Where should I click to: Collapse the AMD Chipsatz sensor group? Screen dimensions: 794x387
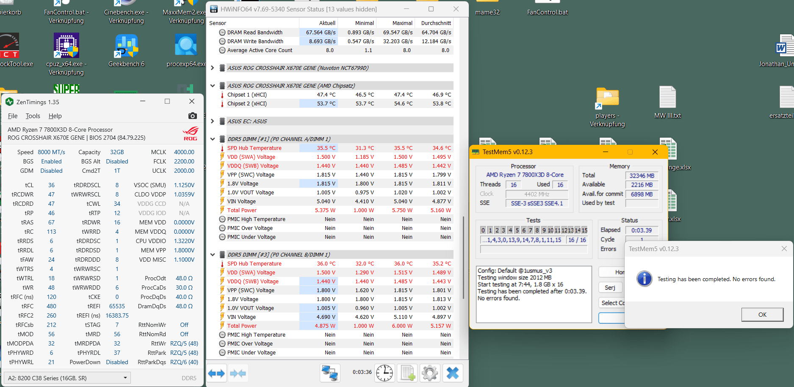(213, 86)
